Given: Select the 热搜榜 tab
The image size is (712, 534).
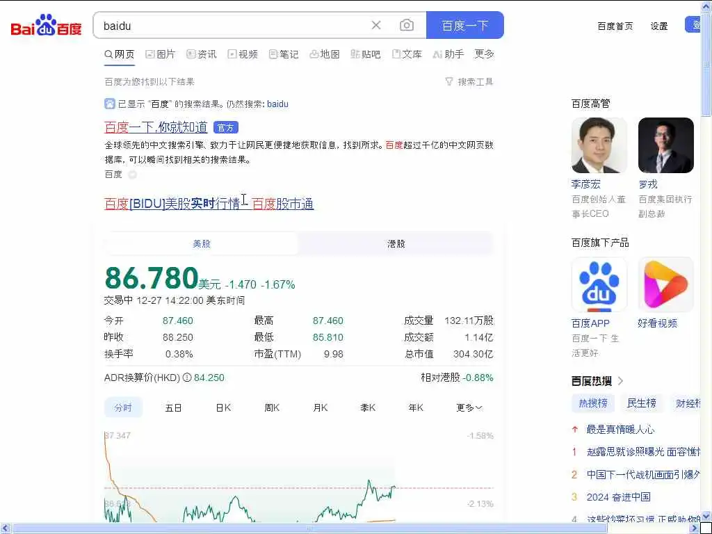Looking at the screenshot, I should coord(592,403).
